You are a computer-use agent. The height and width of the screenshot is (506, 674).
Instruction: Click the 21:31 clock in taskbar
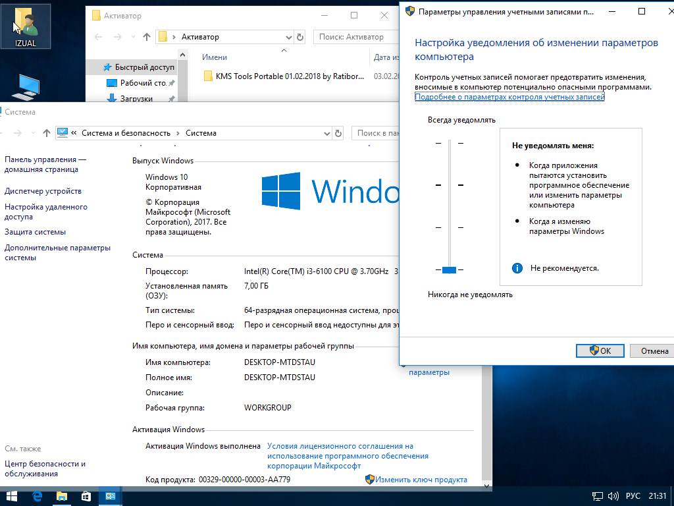pos(658,496)
